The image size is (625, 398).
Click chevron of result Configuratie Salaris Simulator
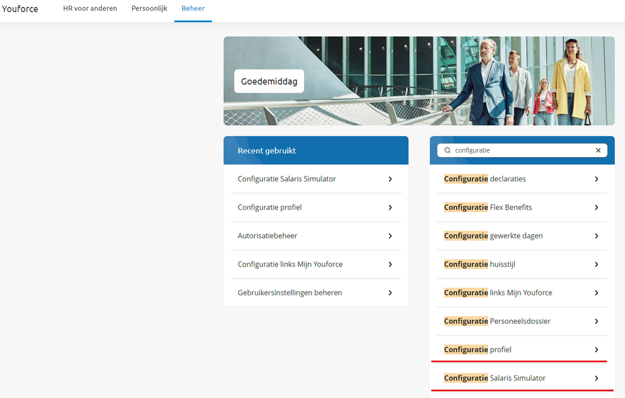coord(596,378)
